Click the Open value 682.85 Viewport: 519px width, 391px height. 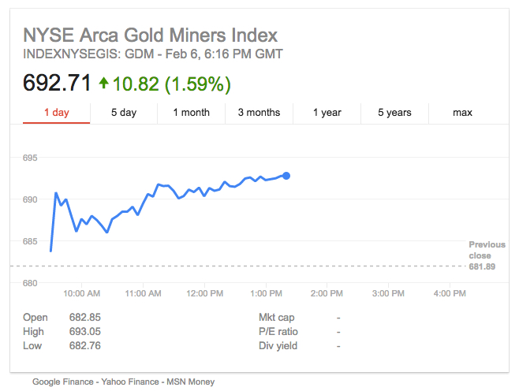pos(85,318)
